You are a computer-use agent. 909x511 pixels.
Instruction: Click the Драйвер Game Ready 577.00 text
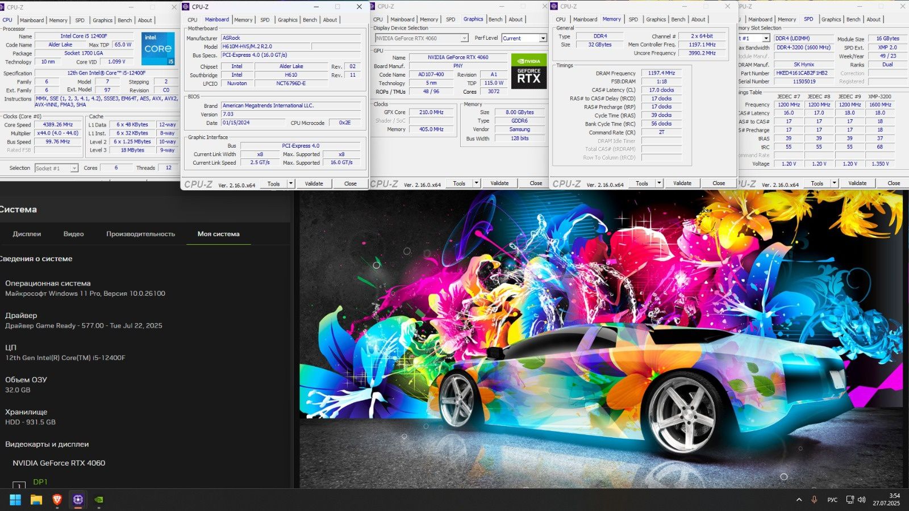(x=84, y=326)
